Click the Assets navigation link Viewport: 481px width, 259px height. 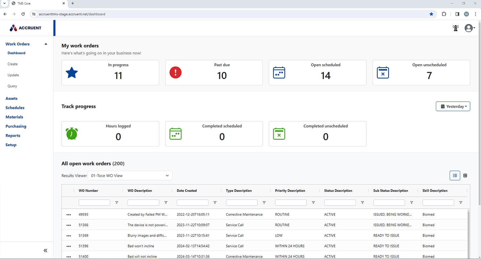tap(11, 98)
